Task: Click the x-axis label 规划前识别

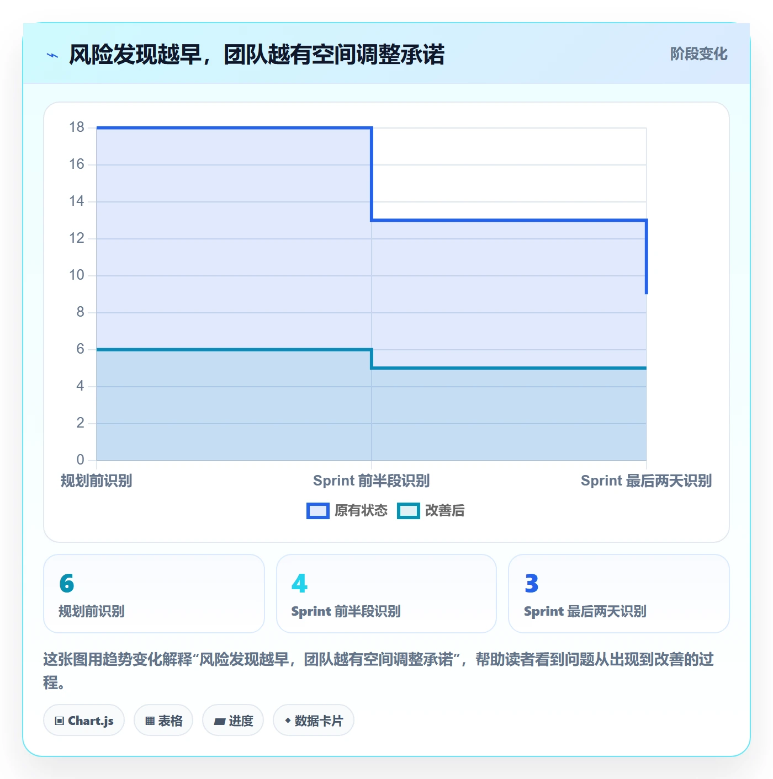Action: (97, 481)
